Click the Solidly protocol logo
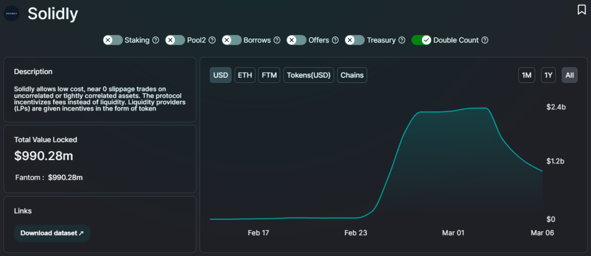This screenshot has width=591, height=256. pos(12,14)
